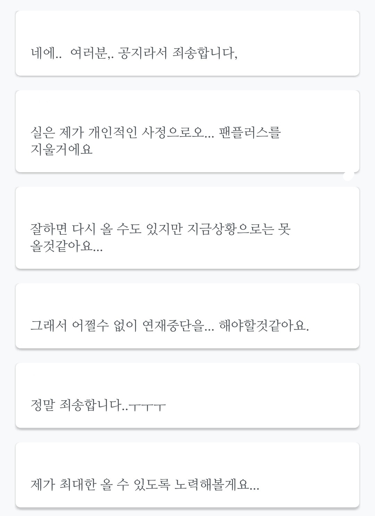This screenshot has width=375, height=516.
Task: Click the word "잘하면"
Action: (x=49, y=229)
